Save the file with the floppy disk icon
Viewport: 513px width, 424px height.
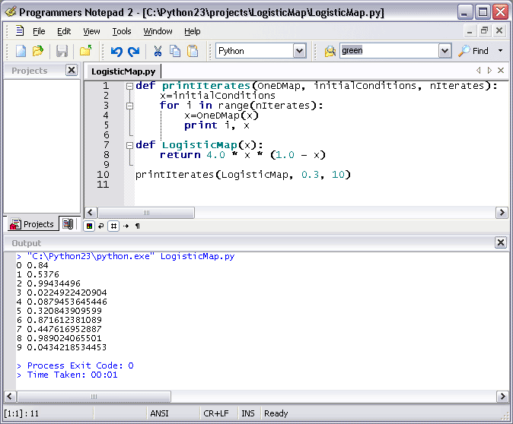[x=62, y=51]
